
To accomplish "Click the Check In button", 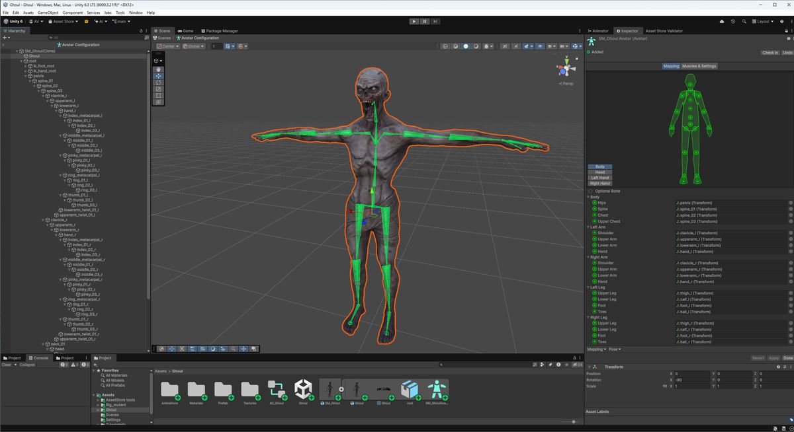I will pos(770,52).
